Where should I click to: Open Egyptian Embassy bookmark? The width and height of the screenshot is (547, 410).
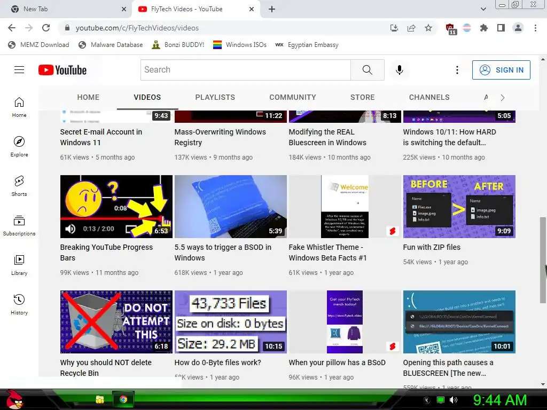pos(307,45)
